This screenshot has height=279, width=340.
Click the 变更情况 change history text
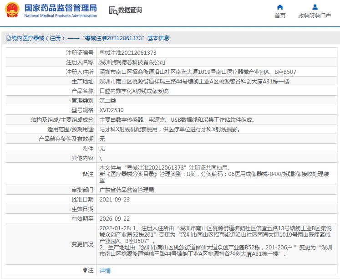click(216, 241)
